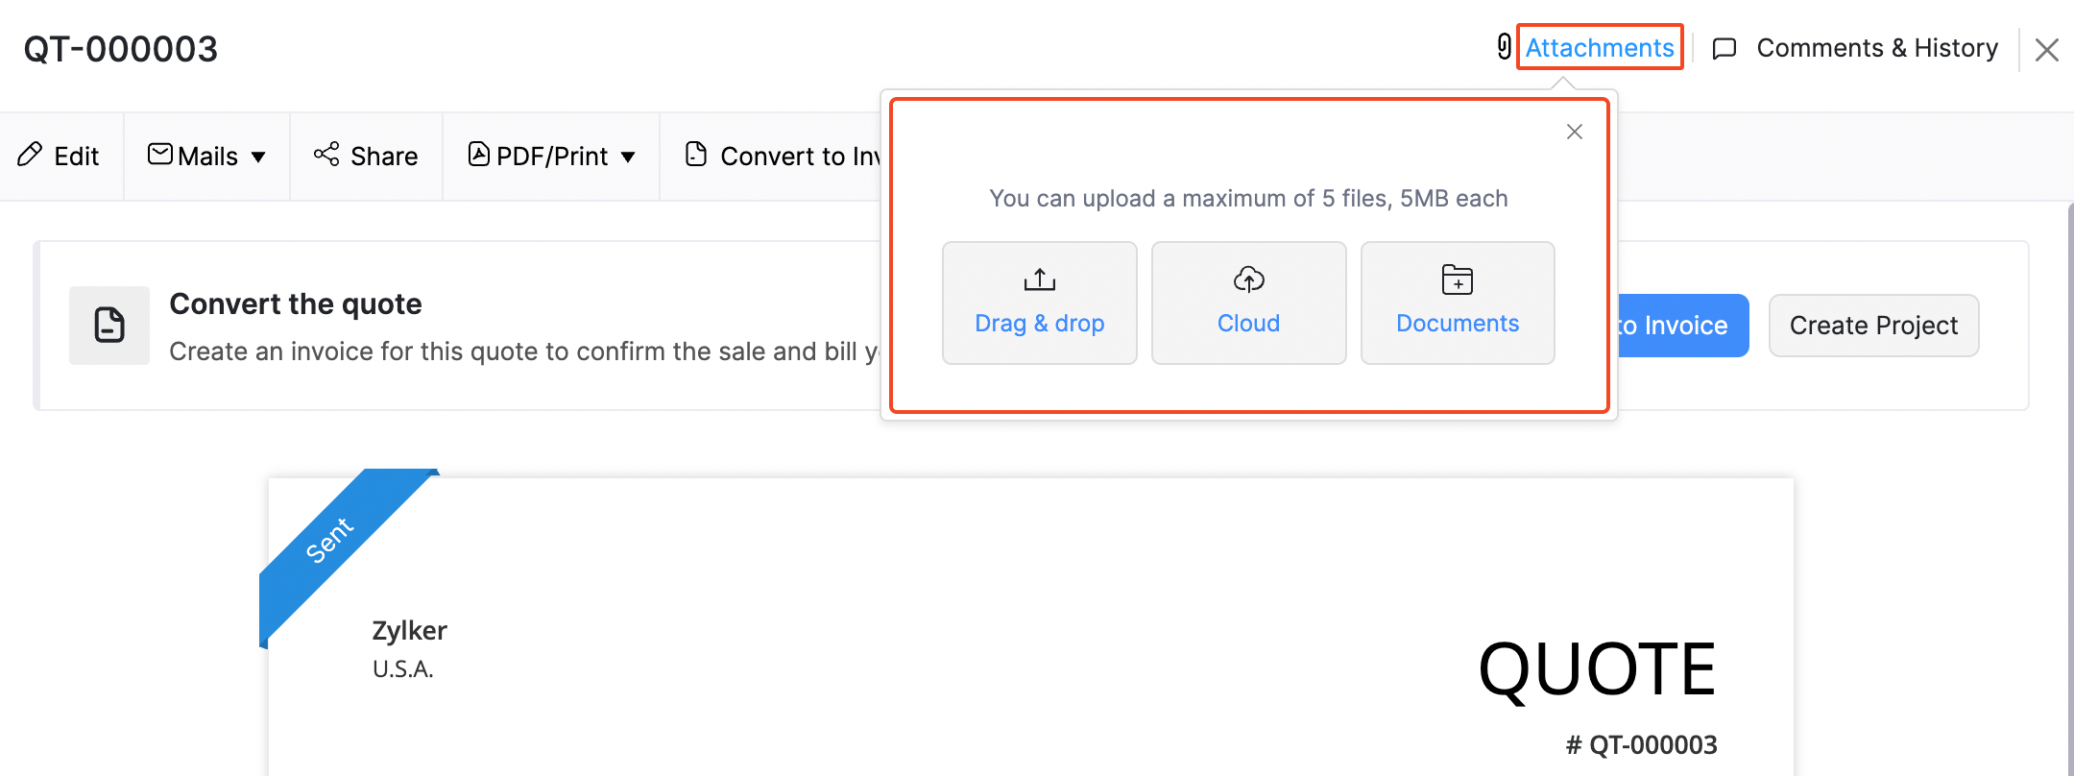Click the upload arrow icon

pyautogui.click(x=1039, y=279)
